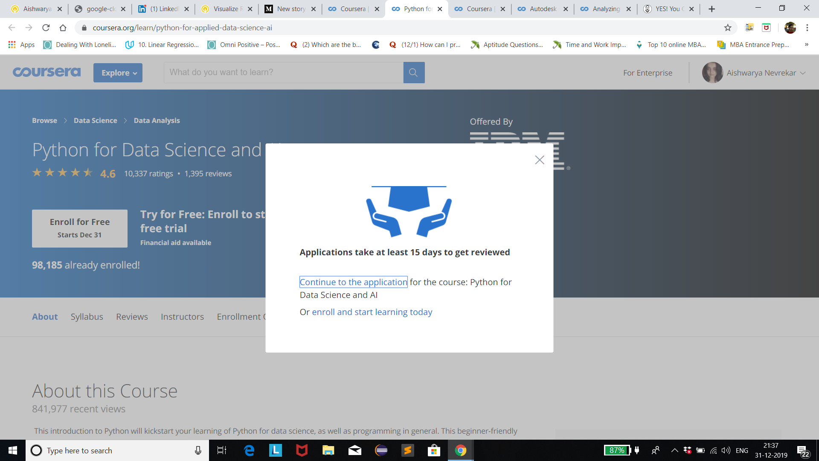Click the Data Science breadcrumb

pos(95,120)
